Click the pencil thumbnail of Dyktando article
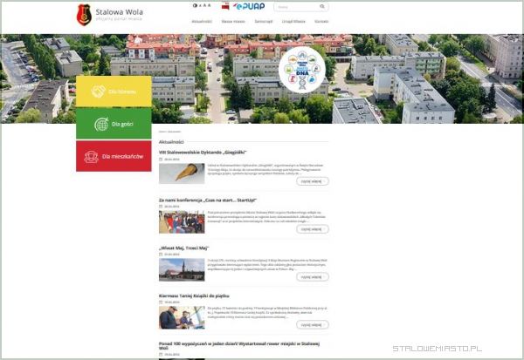Screen dimensions: 524x360 click(x=181, y=173)
